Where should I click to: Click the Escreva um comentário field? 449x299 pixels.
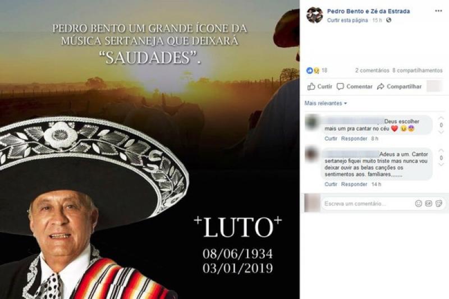tap(368, 204)
